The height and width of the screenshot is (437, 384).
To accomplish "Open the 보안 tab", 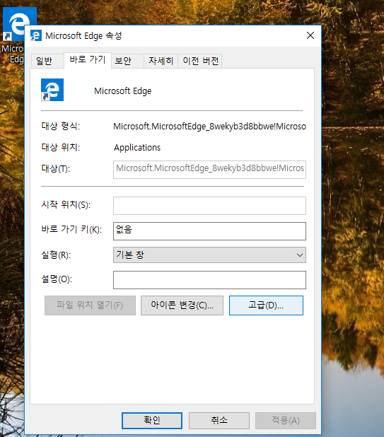I will [x=127, y=61].
